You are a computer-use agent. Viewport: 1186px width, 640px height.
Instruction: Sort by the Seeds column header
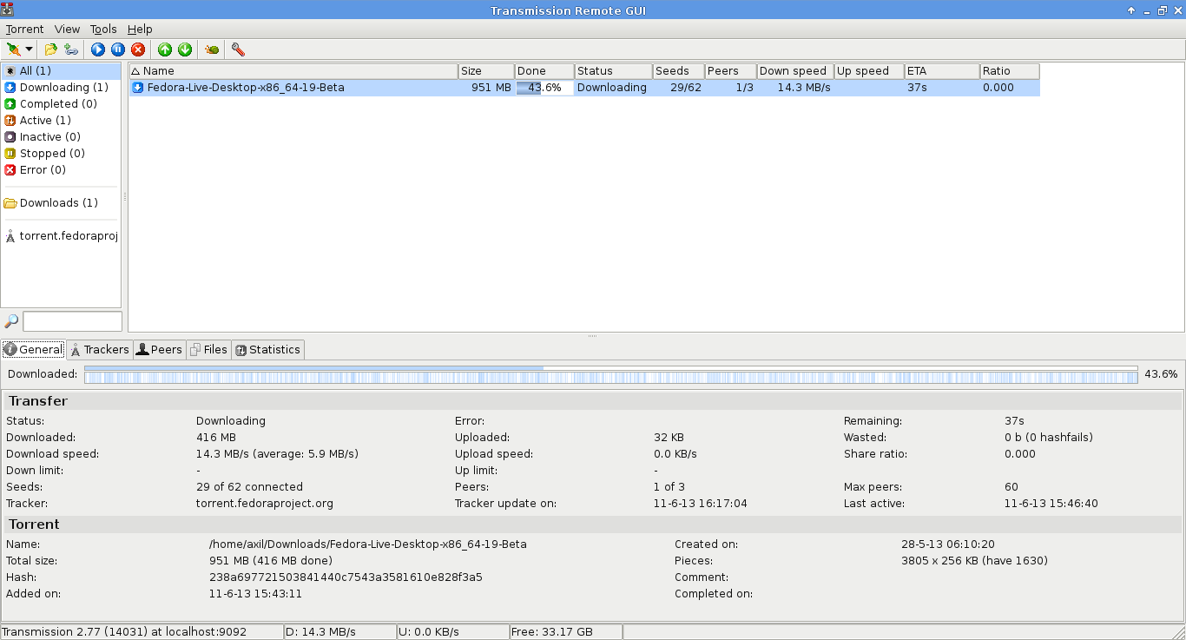pos(678,71)
